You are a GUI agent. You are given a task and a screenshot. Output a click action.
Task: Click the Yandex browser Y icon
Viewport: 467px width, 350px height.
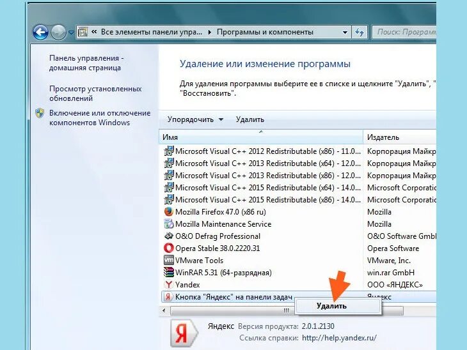[169, 285]
